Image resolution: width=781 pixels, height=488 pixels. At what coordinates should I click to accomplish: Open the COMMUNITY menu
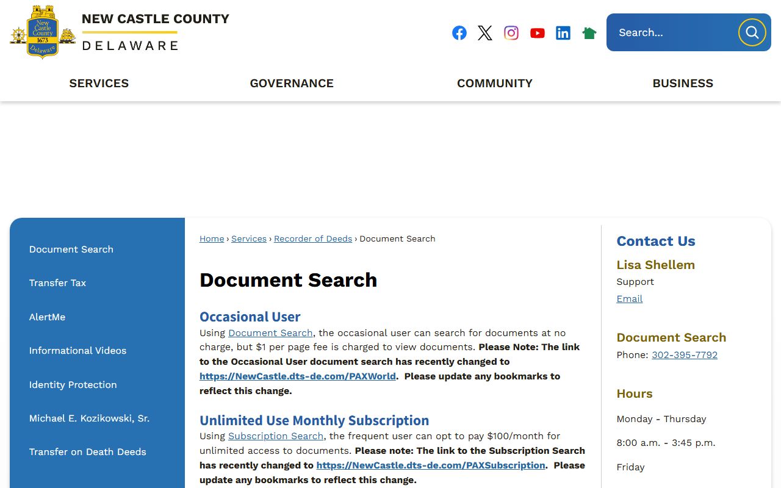[495, 84]
